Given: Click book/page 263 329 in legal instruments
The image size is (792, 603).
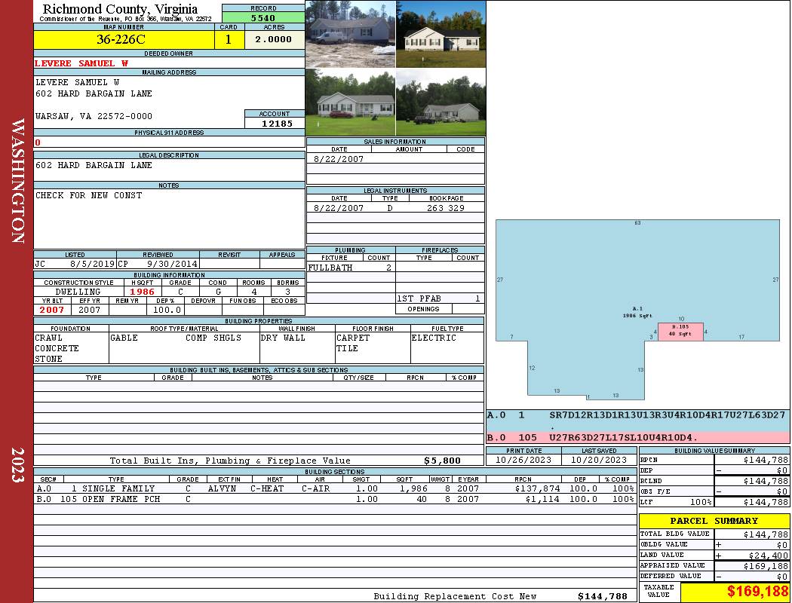Looking at the screenshot, I should (x=445, y=208).
